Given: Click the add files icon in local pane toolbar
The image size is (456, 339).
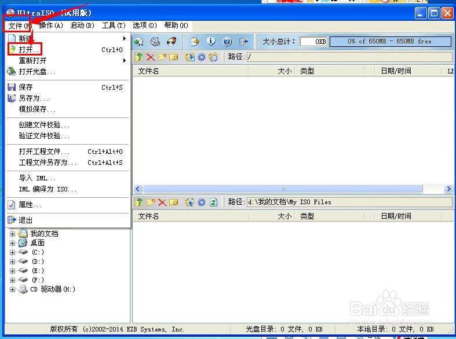Looking at the screenshot, I should click(190, 202).
